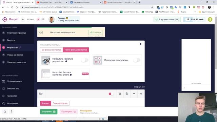
Task: Open the green user avatar S
Action: [x=210, y=19]
